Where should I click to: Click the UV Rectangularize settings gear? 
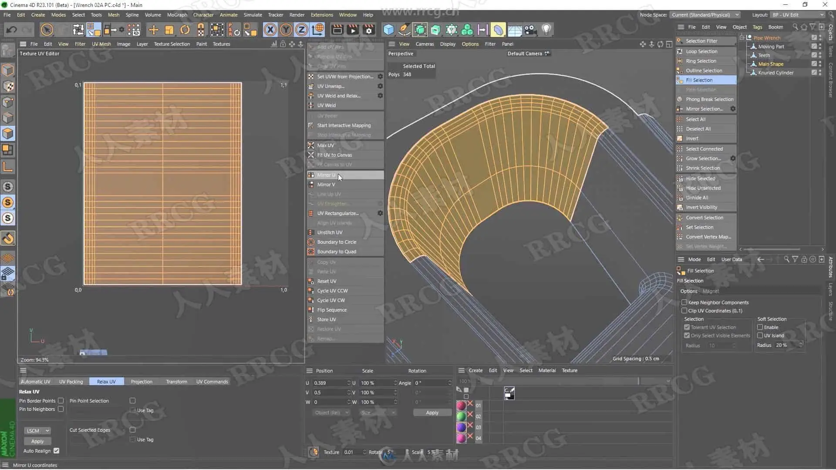point(380,213)
